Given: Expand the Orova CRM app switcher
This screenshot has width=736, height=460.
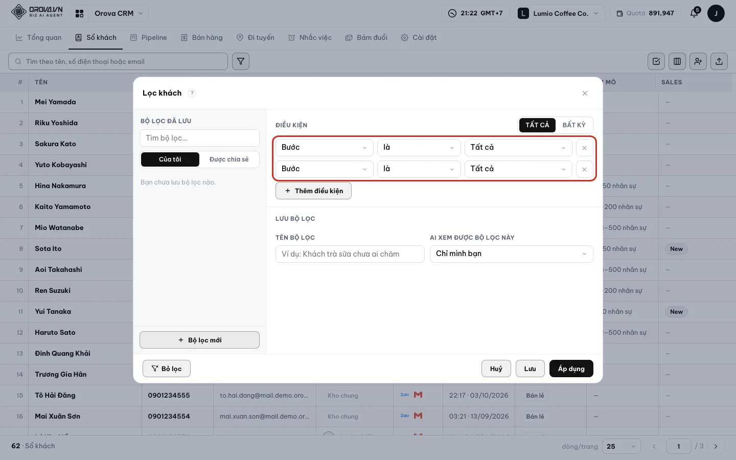Looking at the screenshot, I should click(x=119, y=13).
